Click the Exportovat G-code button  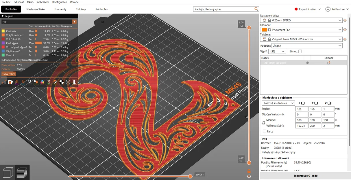[x=305, y=176]
